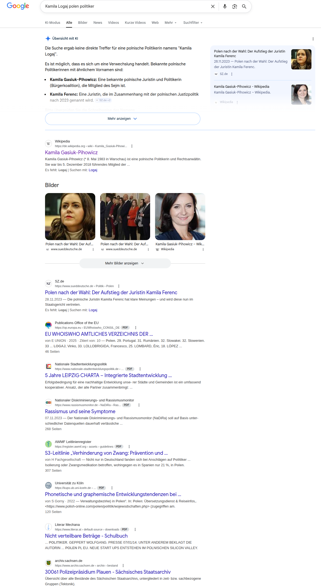The image size is (321, 586).
Task: Click the search query input field
Action: pos(126,6)
